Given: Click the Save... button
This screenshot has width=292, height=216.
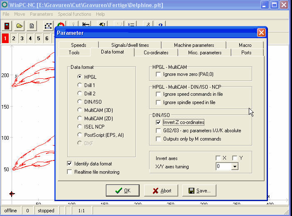Looking at the screenshot, I should (199, 191).
